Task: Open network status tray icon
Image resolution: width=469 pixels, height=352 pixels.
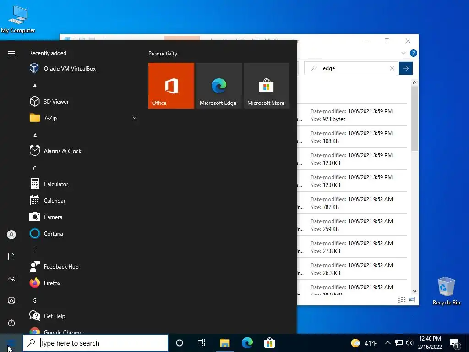Action: (399, 343)
